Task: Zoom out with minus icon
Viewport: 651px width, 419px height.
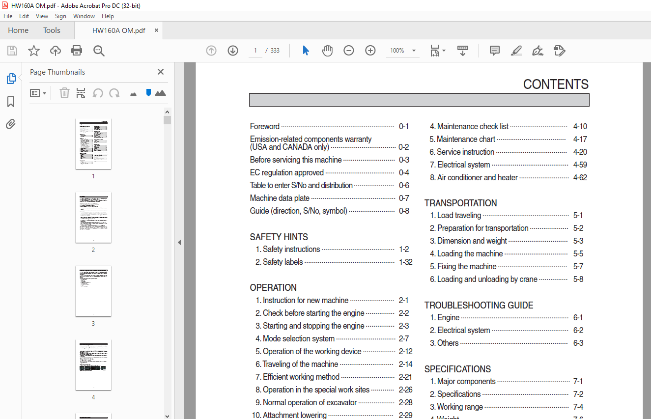Action: (x=349, y=51)
